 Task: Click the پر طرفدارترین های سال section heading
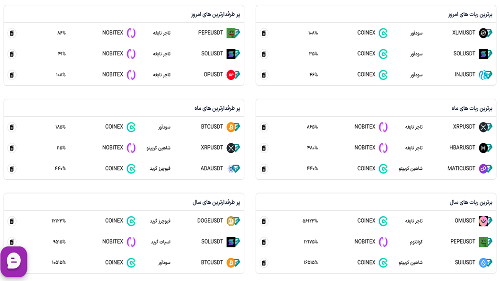click(216, 202)
